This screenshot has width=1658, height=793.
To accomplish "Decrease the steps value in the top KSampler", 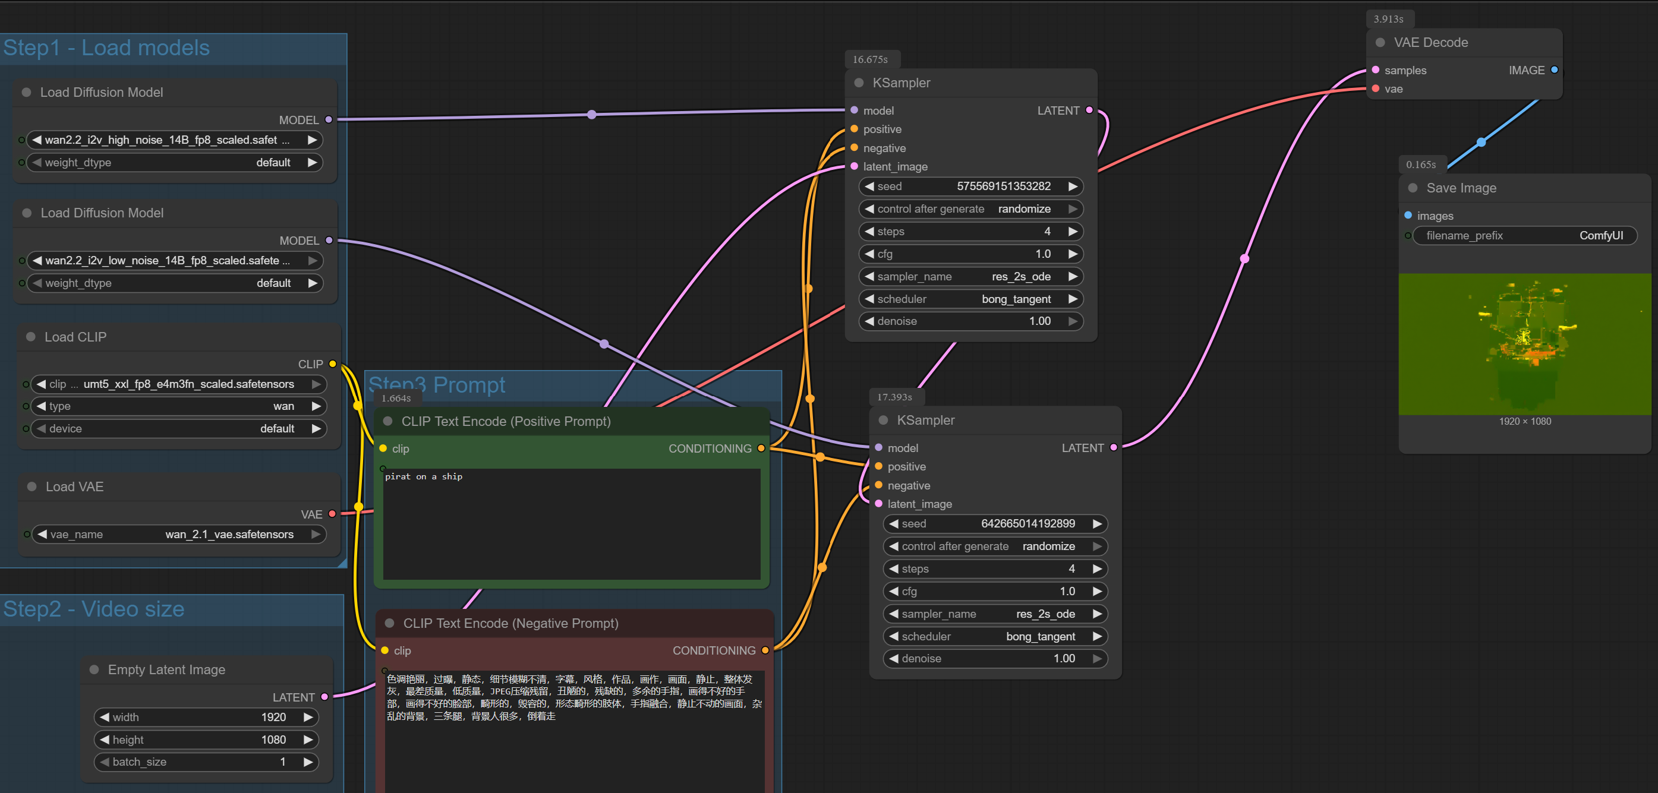I will pyautogui.click(x=869, y=232).
